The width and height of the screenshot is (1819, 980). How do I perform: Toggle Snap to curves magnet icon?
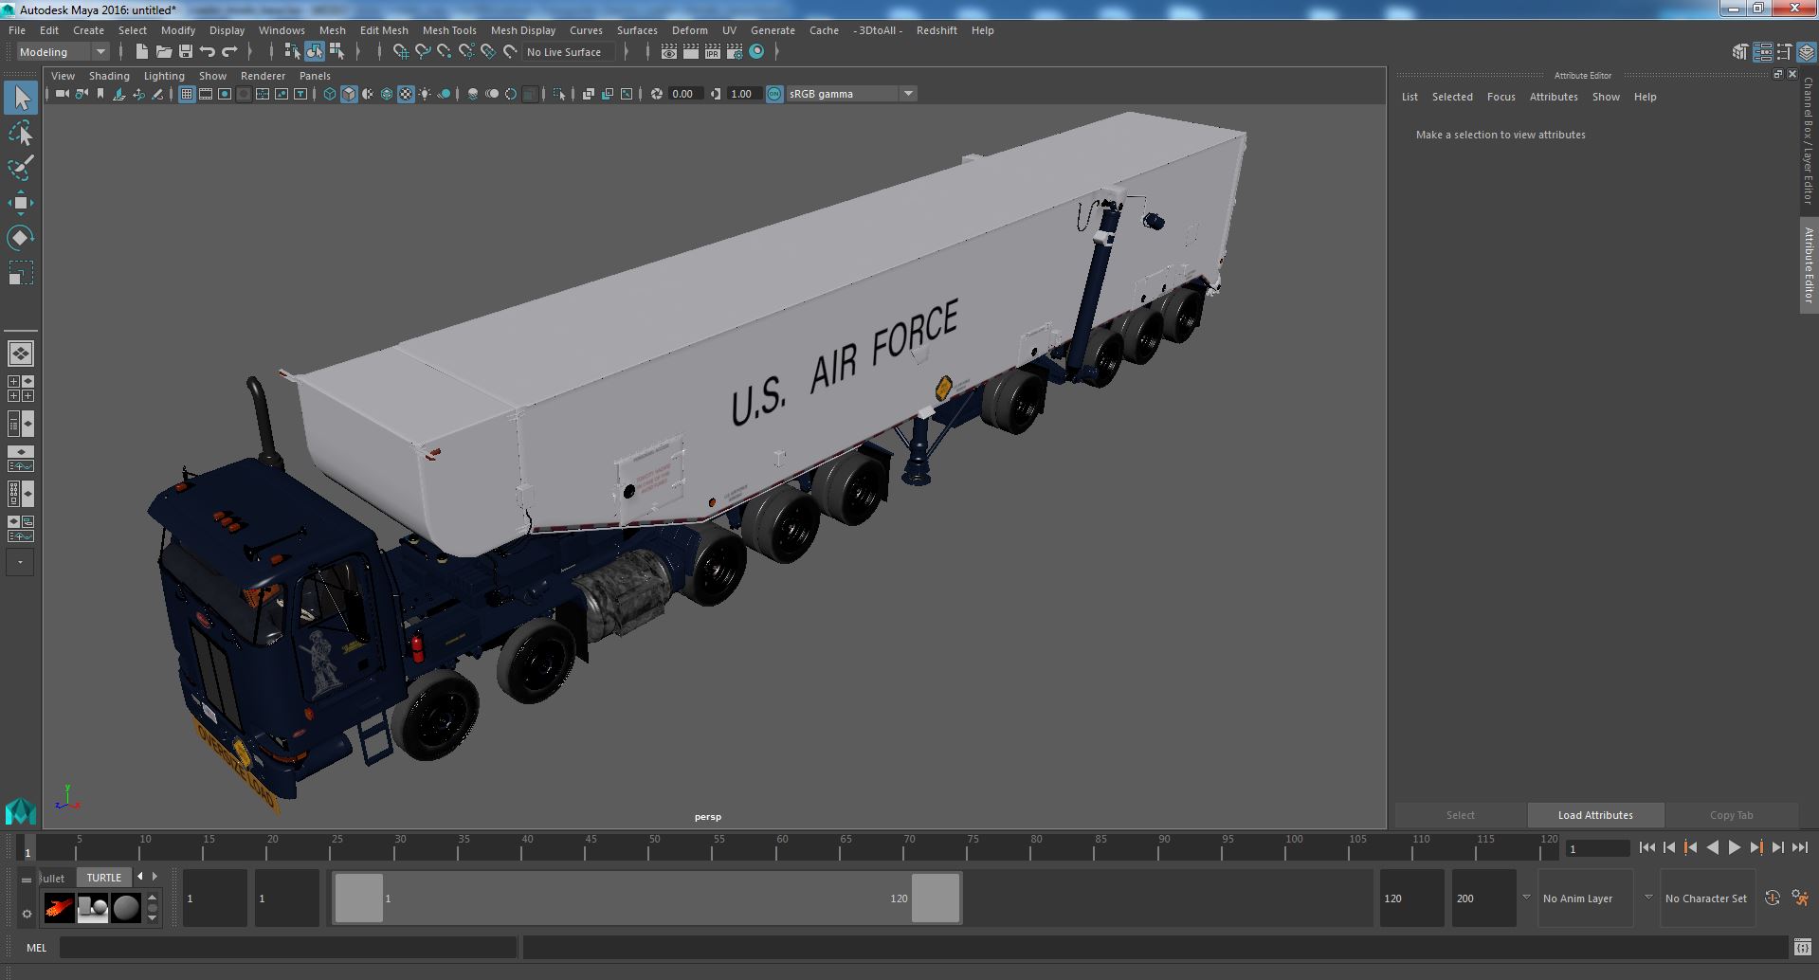[x=422, y=52]
